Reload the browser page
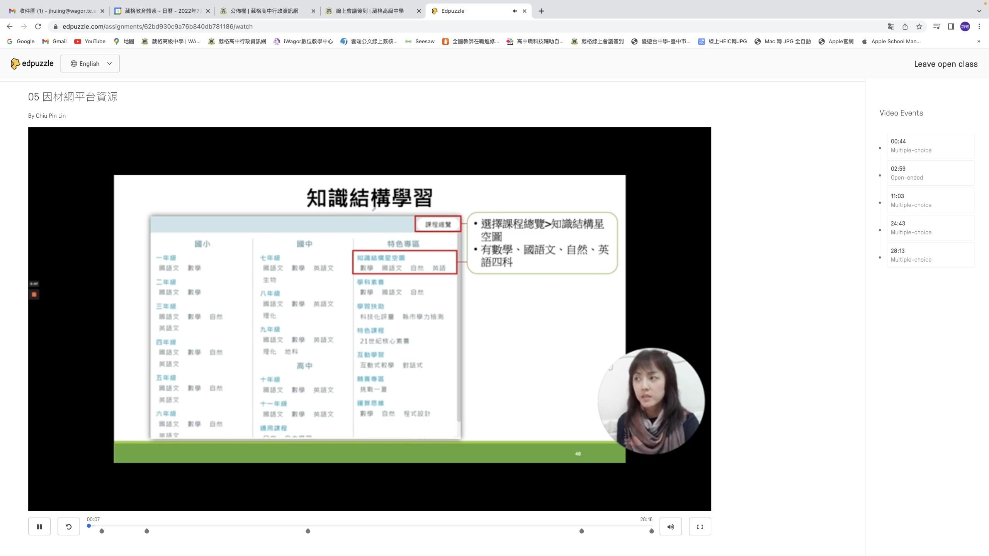This screenshot has width=989, height=556. pos(38,26)
